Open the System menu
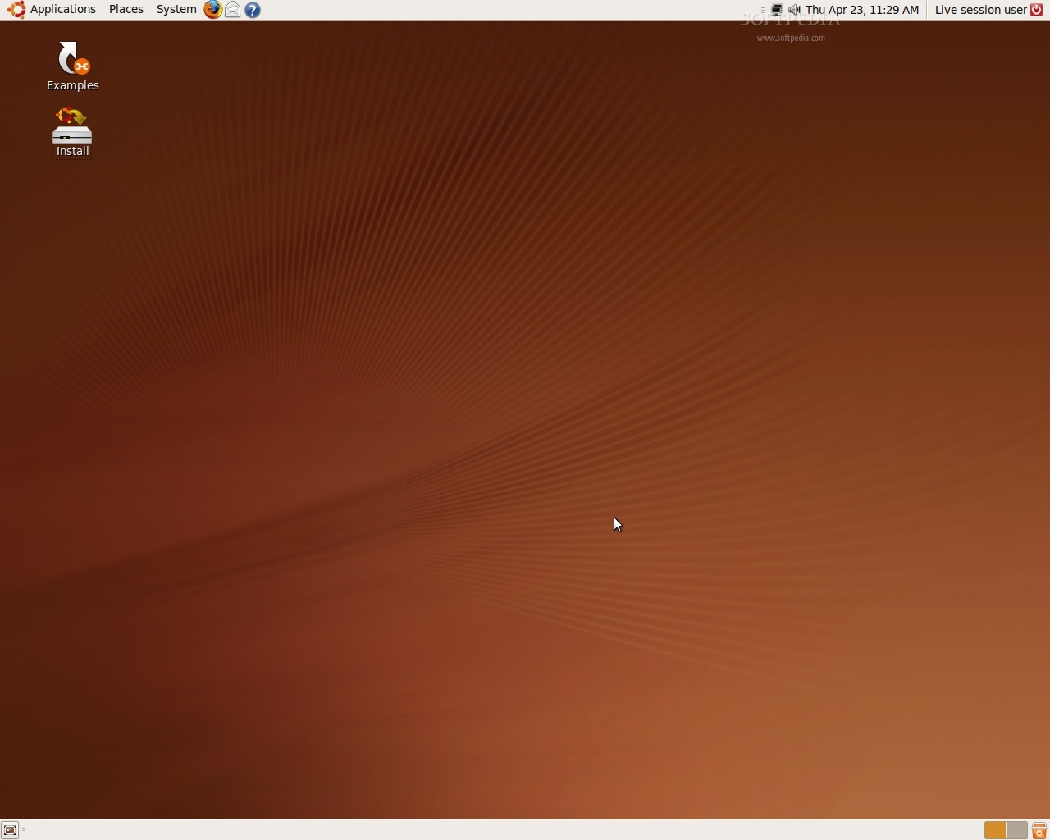The height and width of the screenshot is (840, 1050). click(176, 10)
